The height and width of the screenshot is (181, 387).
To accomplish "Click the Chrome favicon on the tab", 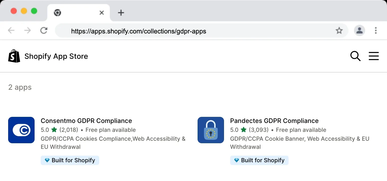I will click(x=57, y=13).
